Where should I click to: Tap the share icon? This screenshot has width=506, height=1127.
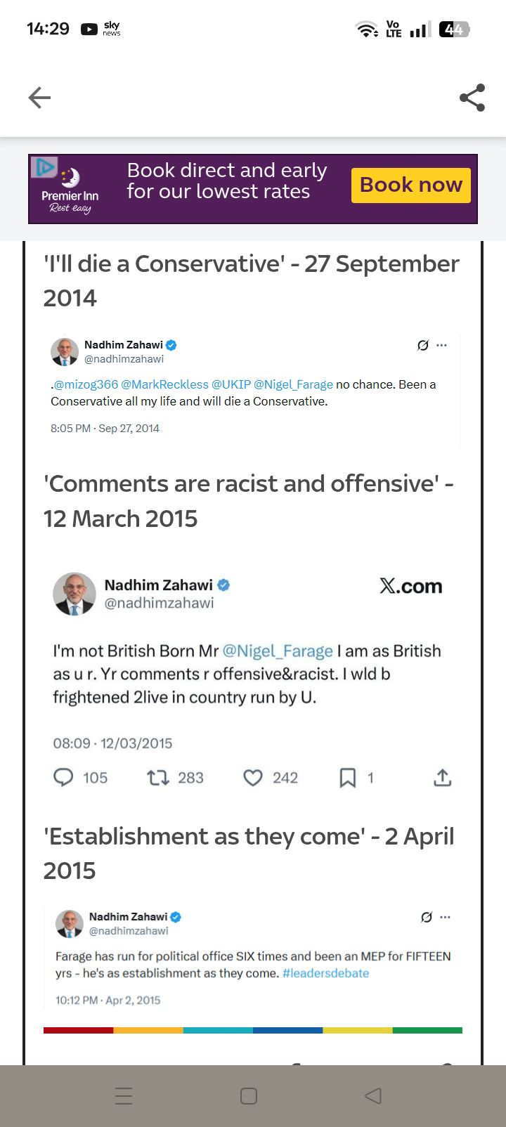click(472, 98)
